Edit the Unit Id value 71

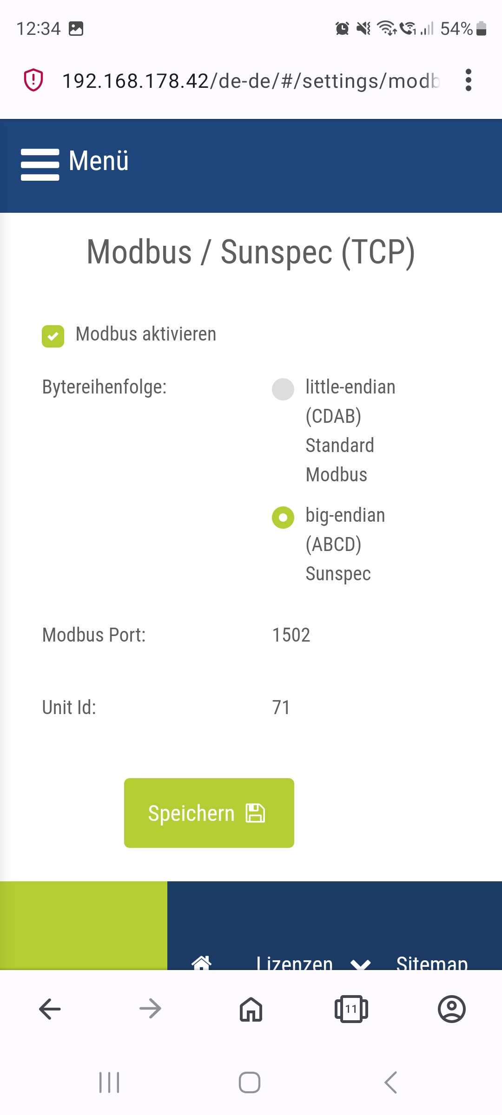(x=281, y=708)
